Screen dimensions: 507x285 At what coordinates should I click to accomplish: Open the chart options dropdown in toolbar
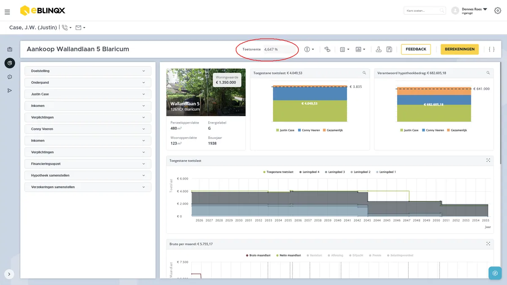(360, 49)
